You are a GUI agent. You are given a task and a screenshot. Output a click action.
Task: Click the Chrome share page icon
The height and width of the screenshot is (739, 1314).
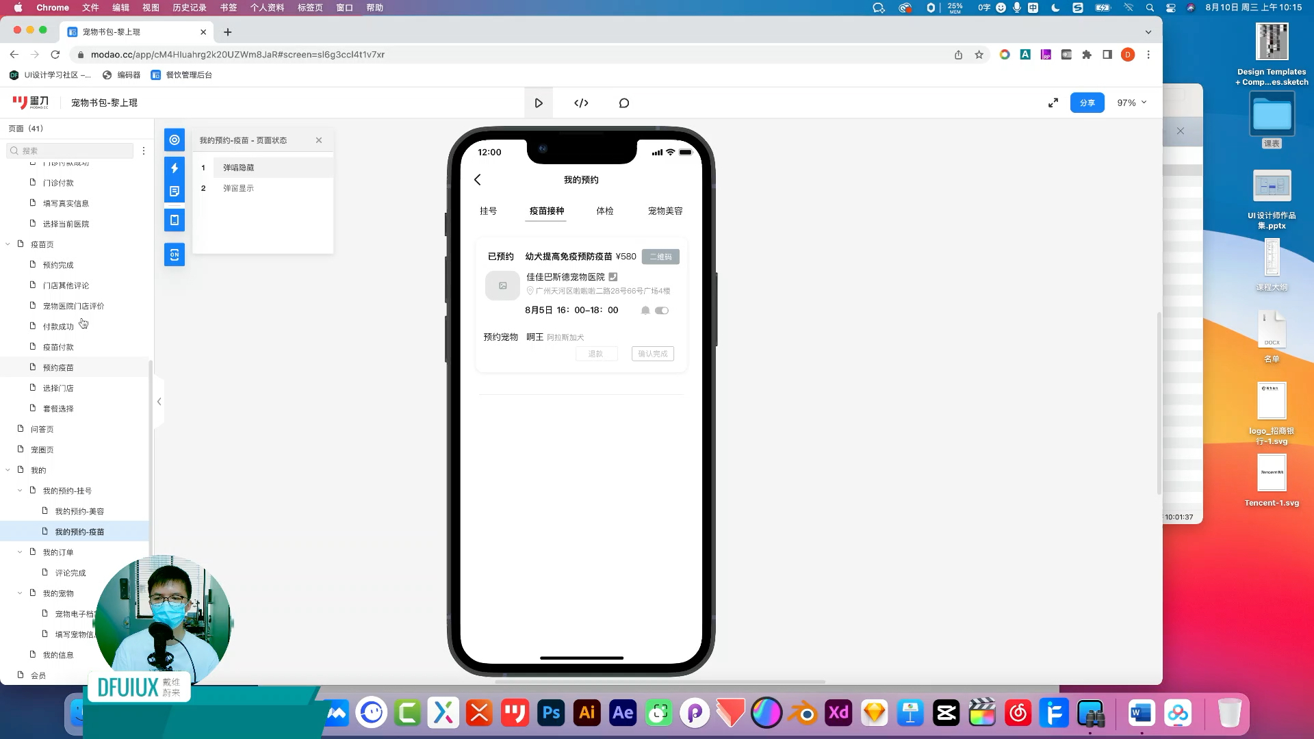(x=959, y=55)
